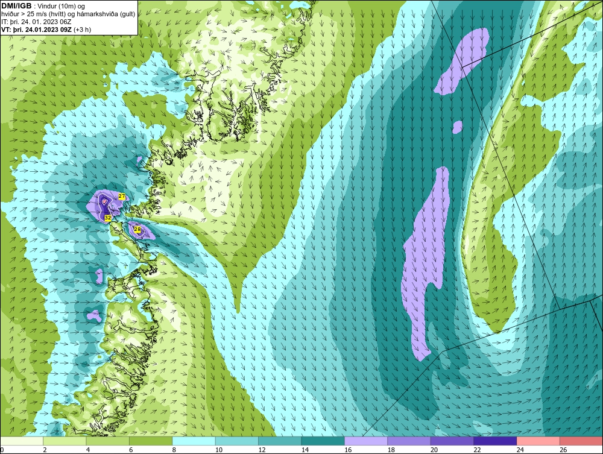
Task: Click the 18–20 m/s purple legend swatch
Action: (409, 441)
